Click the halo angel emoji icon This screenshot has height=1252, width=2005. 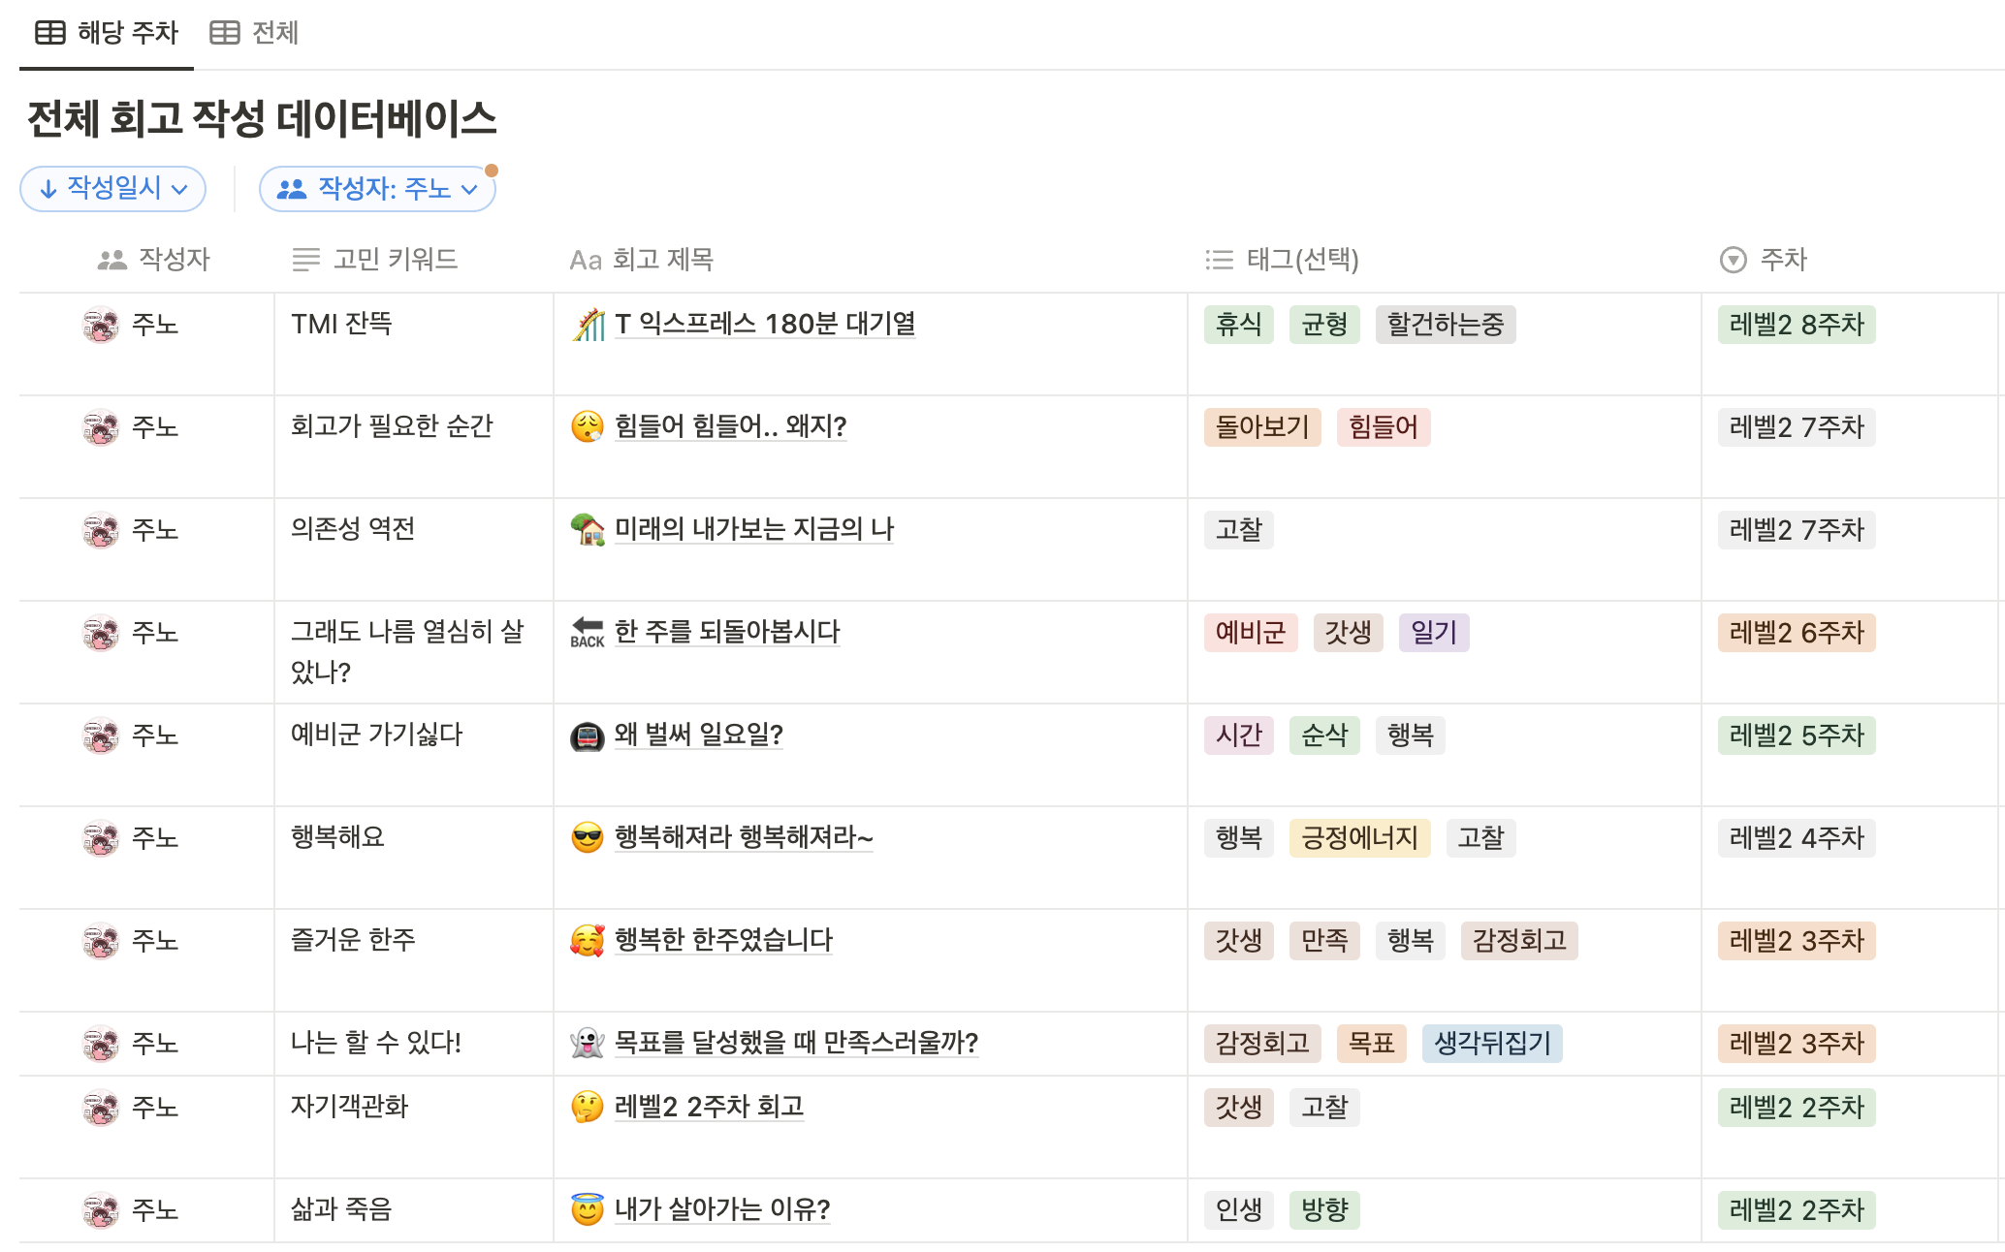click(x=588, y=1210)
